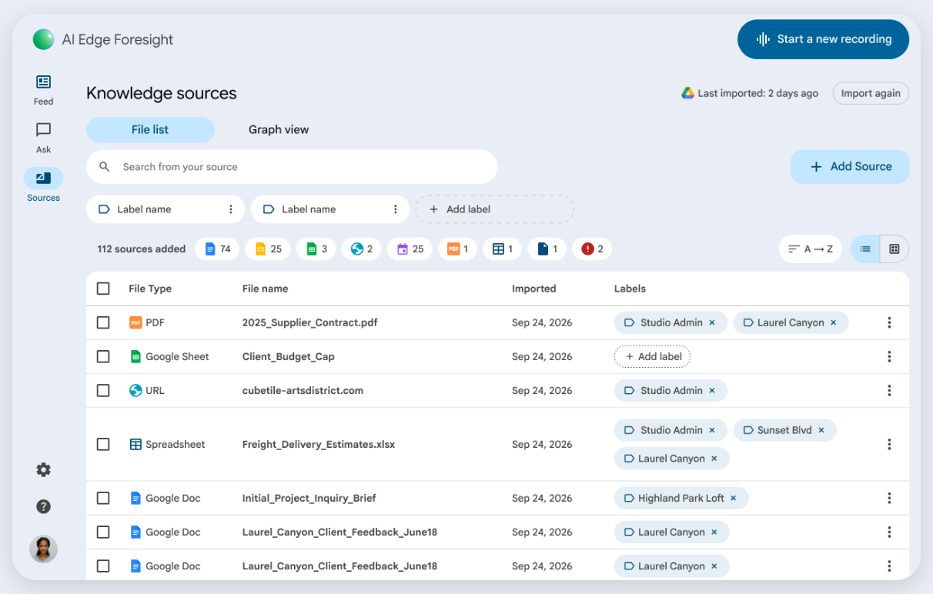Filter by Google Slides chip showing 25

tap(268, 249)
